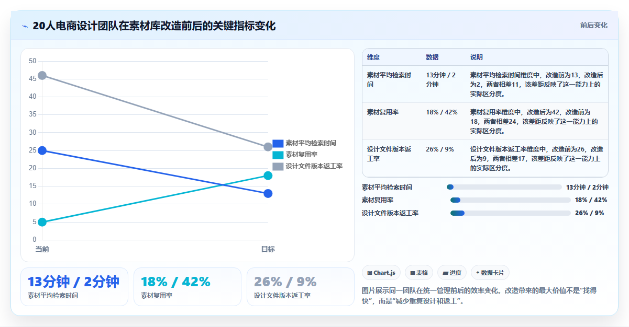Select the 进度 chip
The width and height of the screenshot is (629, 327).
pyautogui.click(x=452, y=273)
